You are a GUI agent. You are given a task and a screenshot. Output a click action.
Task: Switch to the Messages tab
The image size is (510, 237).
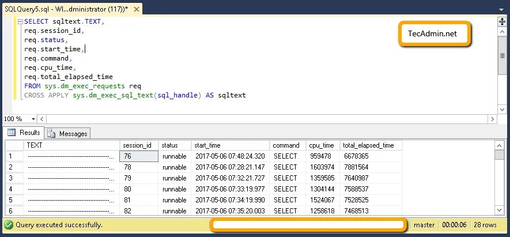click(x=67, y=133)
